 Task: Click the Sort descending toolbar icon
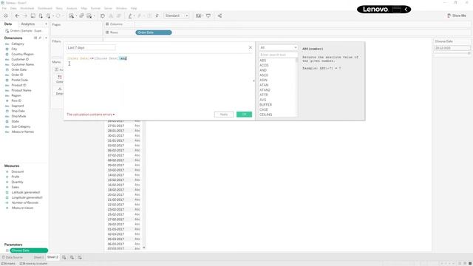pos(118,16)
